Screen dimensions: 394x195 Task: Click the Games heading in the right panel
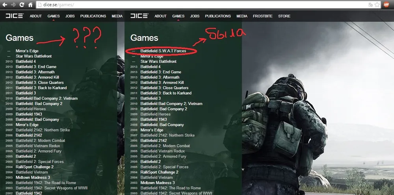tap(144, 38)
